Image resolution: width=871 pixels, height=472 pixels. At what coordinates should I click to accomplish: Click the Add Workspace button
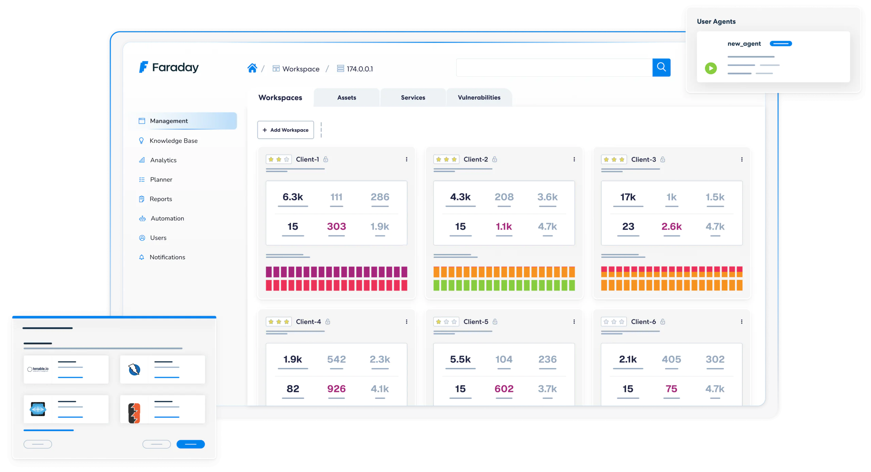[285, 130]
